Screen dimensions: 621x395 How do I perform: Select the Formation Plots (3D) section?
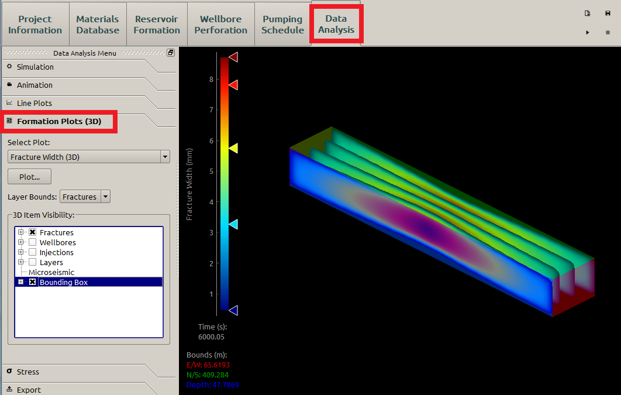pos(59,121)
